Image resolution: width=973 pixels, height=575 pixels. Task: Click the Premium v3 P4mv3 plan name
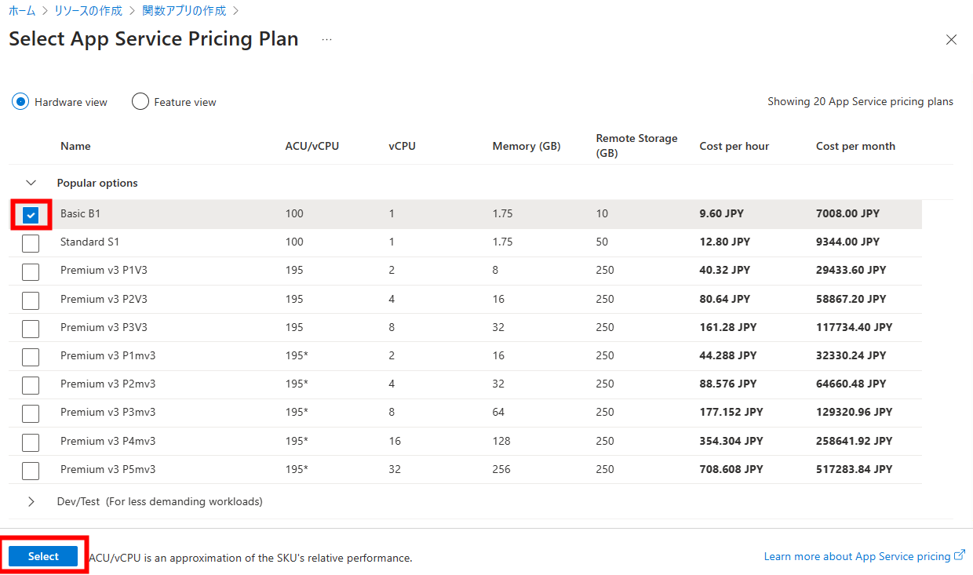[108, 441]
